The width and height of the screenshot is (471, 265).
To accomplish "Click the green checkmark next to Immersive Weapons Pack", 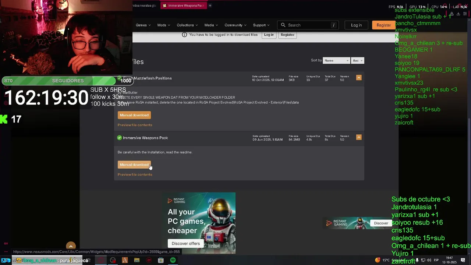I will (x=119, y=138).
